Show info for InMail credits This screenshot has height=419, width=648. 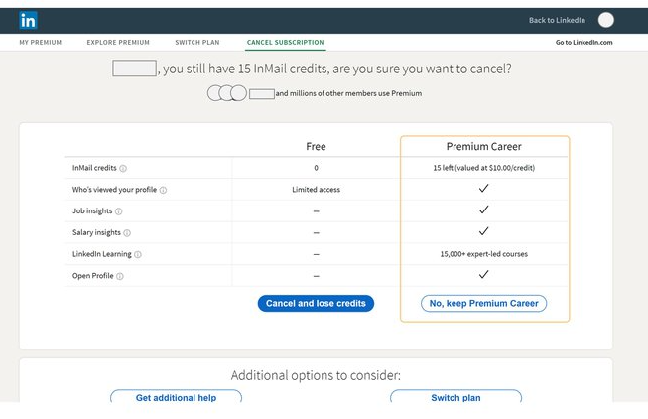pos(123,169)
